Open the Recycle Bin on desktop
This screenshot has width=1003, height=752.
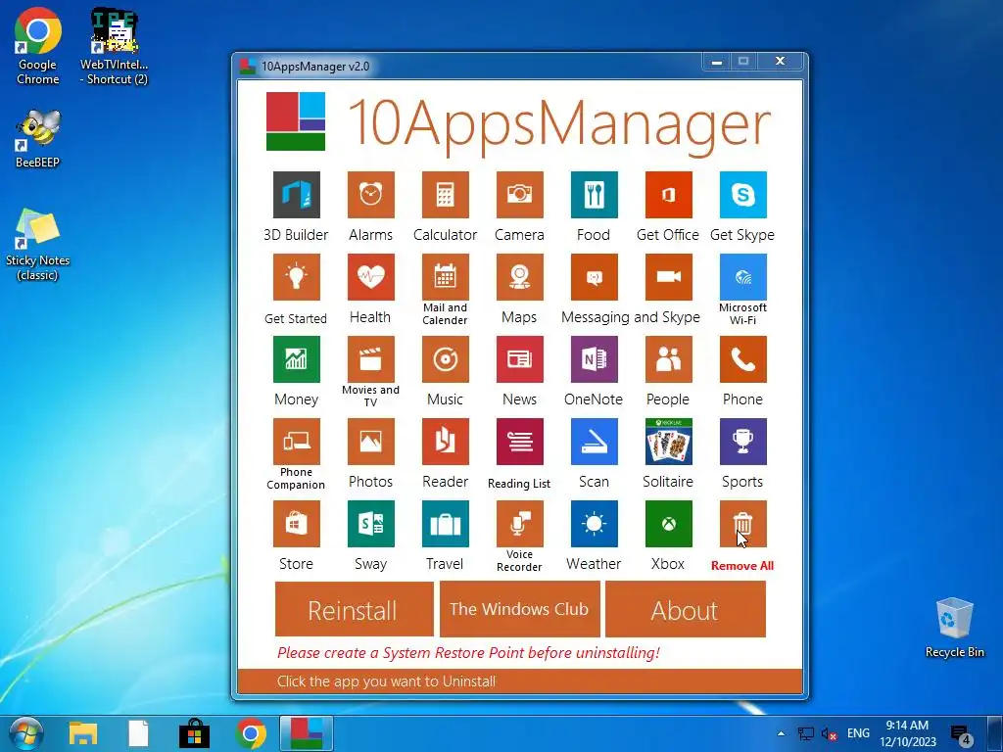(954, 628)
